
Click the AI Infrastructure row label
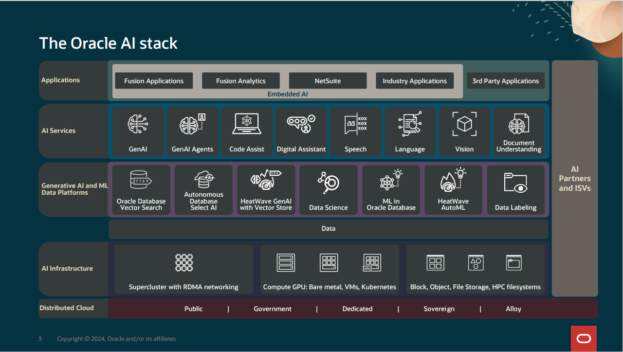[67, 268]
